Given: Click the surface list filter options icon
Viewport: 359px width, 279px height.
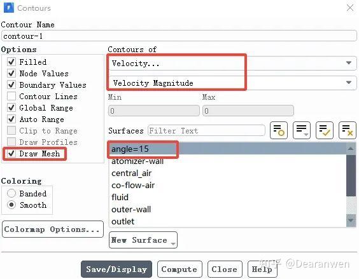Looking at the screenshot, I should click(302, 130).
